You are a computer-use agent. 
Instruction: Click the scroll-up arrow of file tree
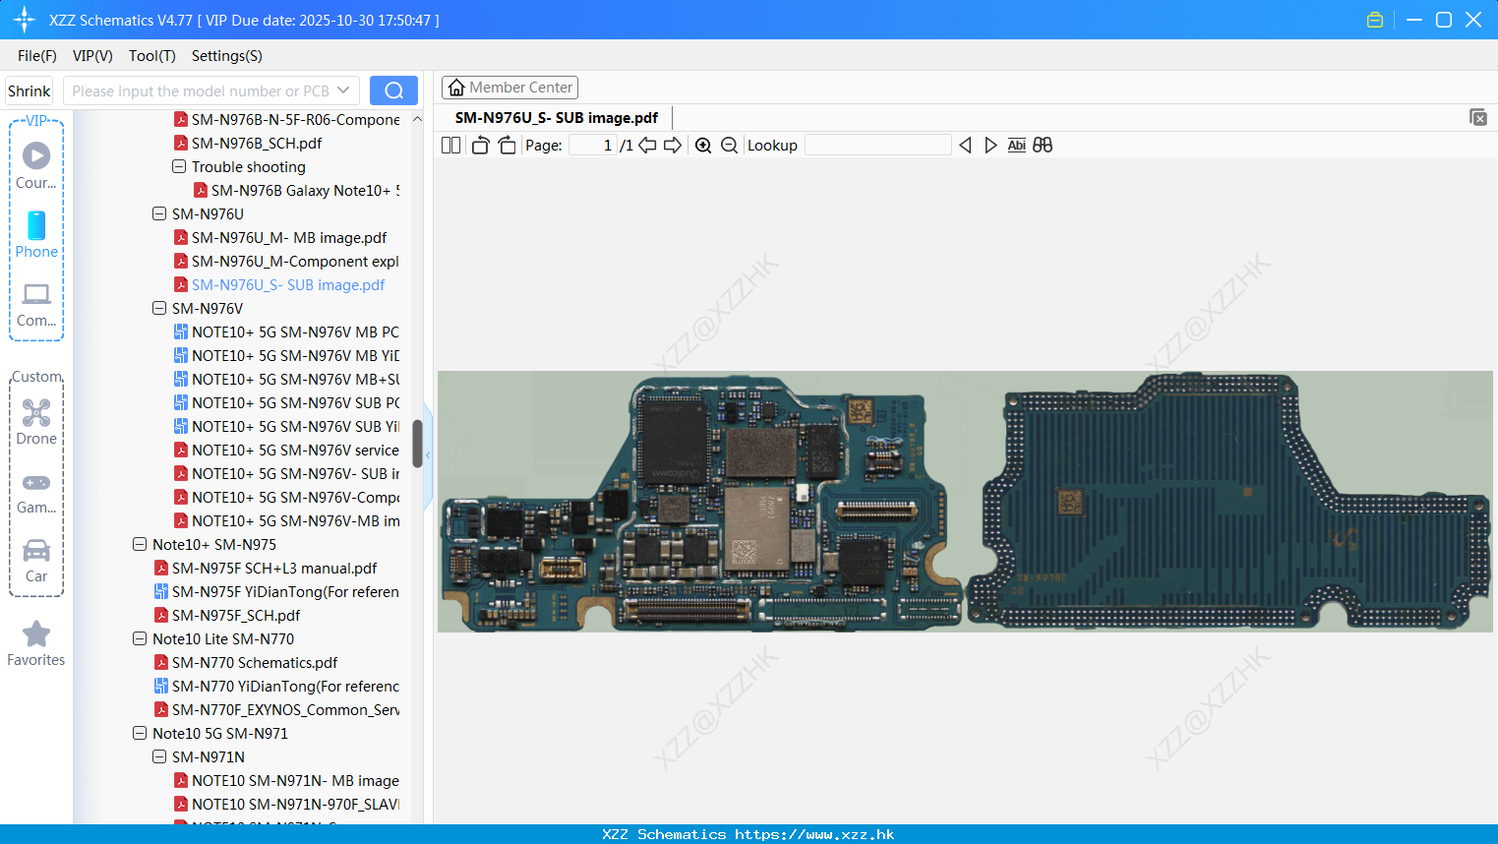417,119
